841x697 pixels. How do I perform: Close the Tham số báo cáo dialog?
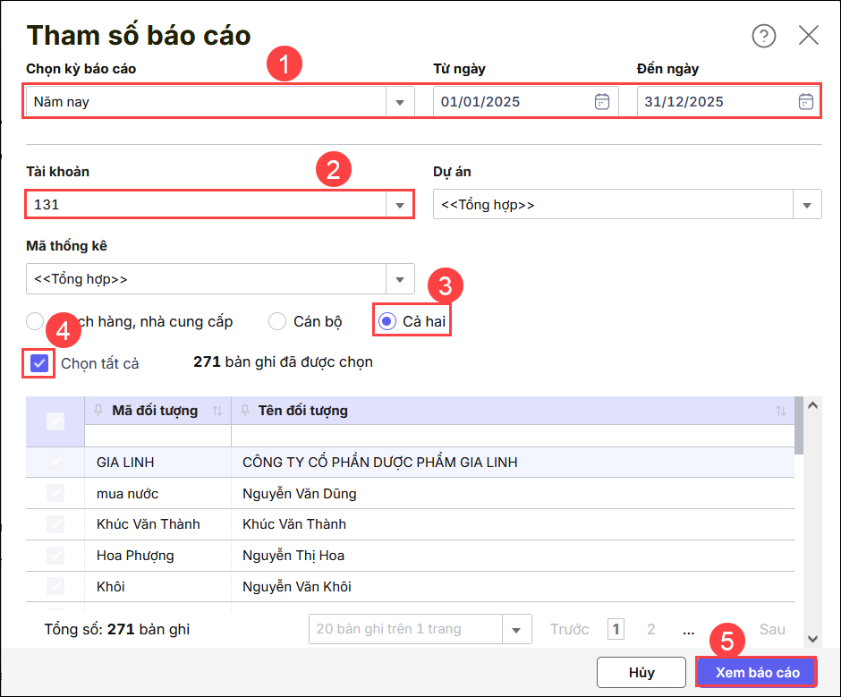[x=809, y=36]
